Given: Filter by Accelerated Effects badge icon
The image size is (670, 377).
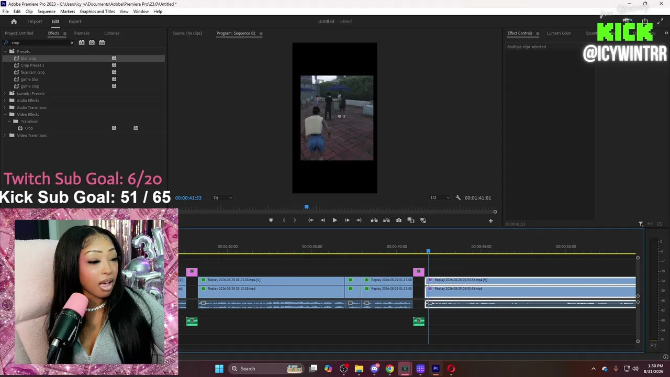Looking at the screenshot, I should coord(82,42).
